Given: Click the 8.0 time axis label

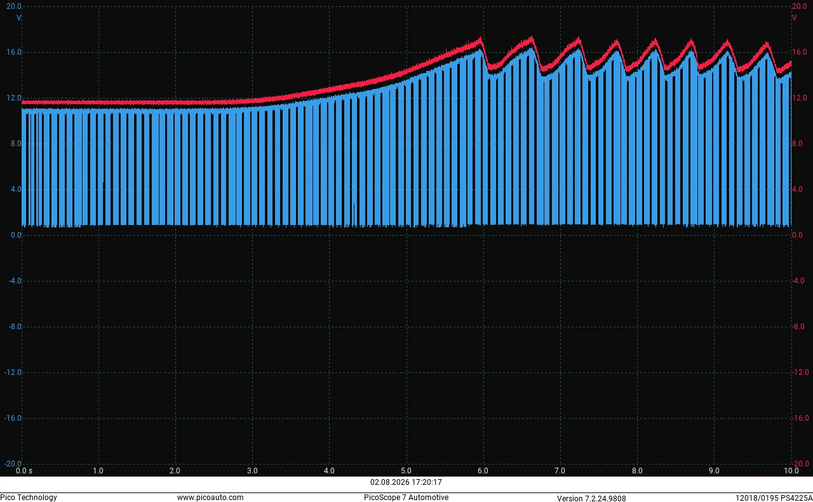Looking at the screenshot, I should pyautogui.click(x=637, y=471).
